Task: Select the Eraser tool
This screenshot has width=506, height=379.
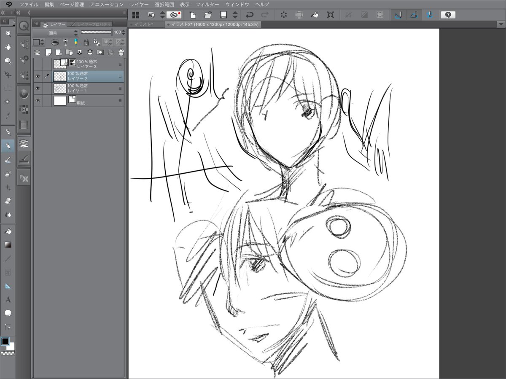Action: point(8,201)
